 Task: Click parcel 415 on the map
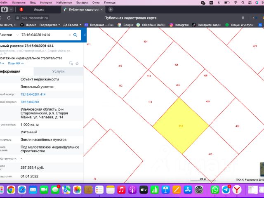click(210, 154)
